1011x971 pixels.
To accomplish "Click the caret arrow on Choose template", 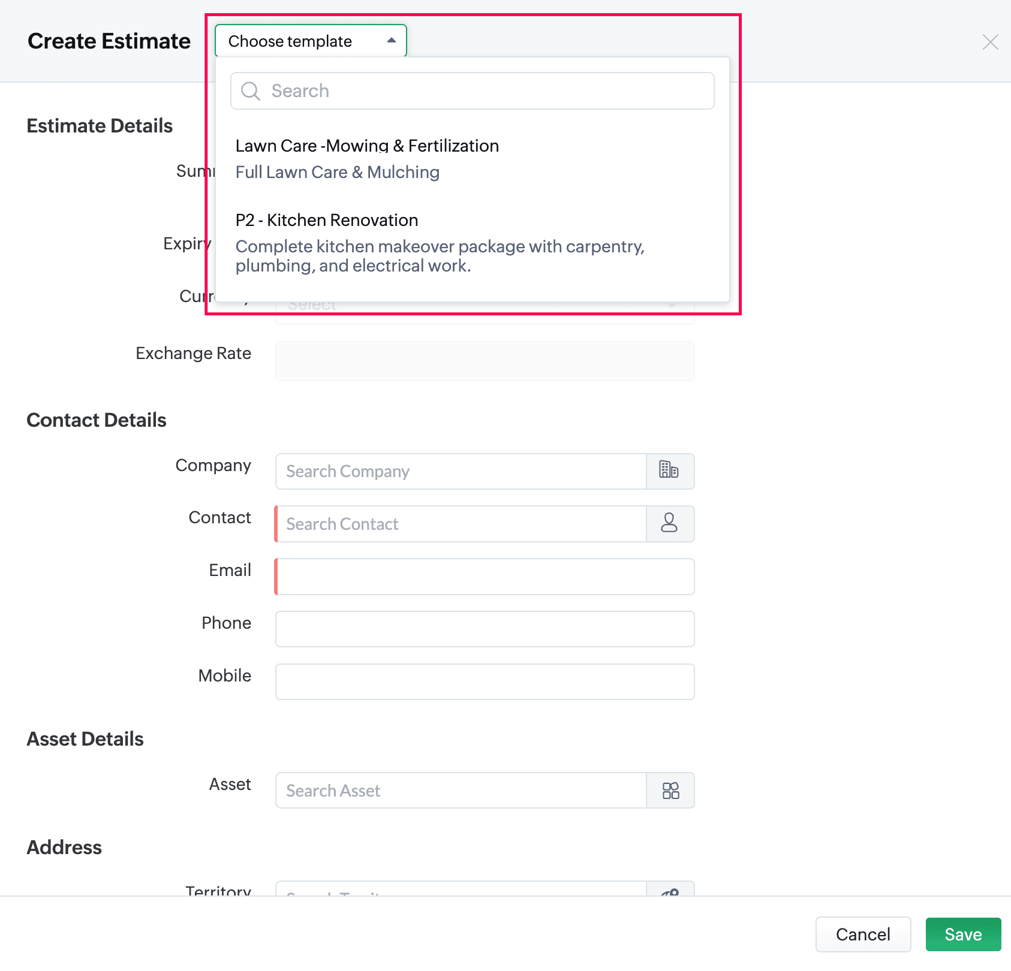I will coord(391,41).
